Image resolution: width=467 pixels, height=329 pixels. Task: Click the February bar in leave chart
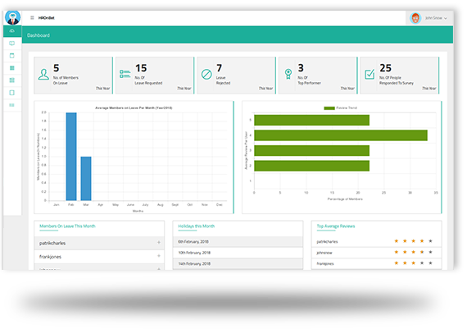tap(71, 157)
